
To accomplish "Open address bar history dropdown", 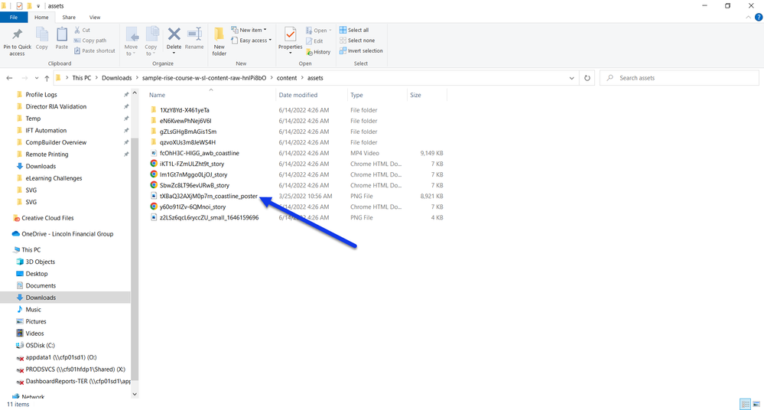I will tap(571, 78).
